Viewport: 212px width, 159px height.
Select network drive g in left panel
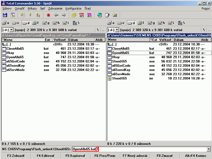[x=46, y=23]
